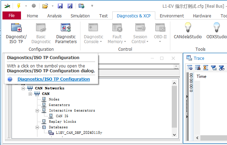Open the File menu
This screenshot has height=145, width=227.
pos(12,16)
